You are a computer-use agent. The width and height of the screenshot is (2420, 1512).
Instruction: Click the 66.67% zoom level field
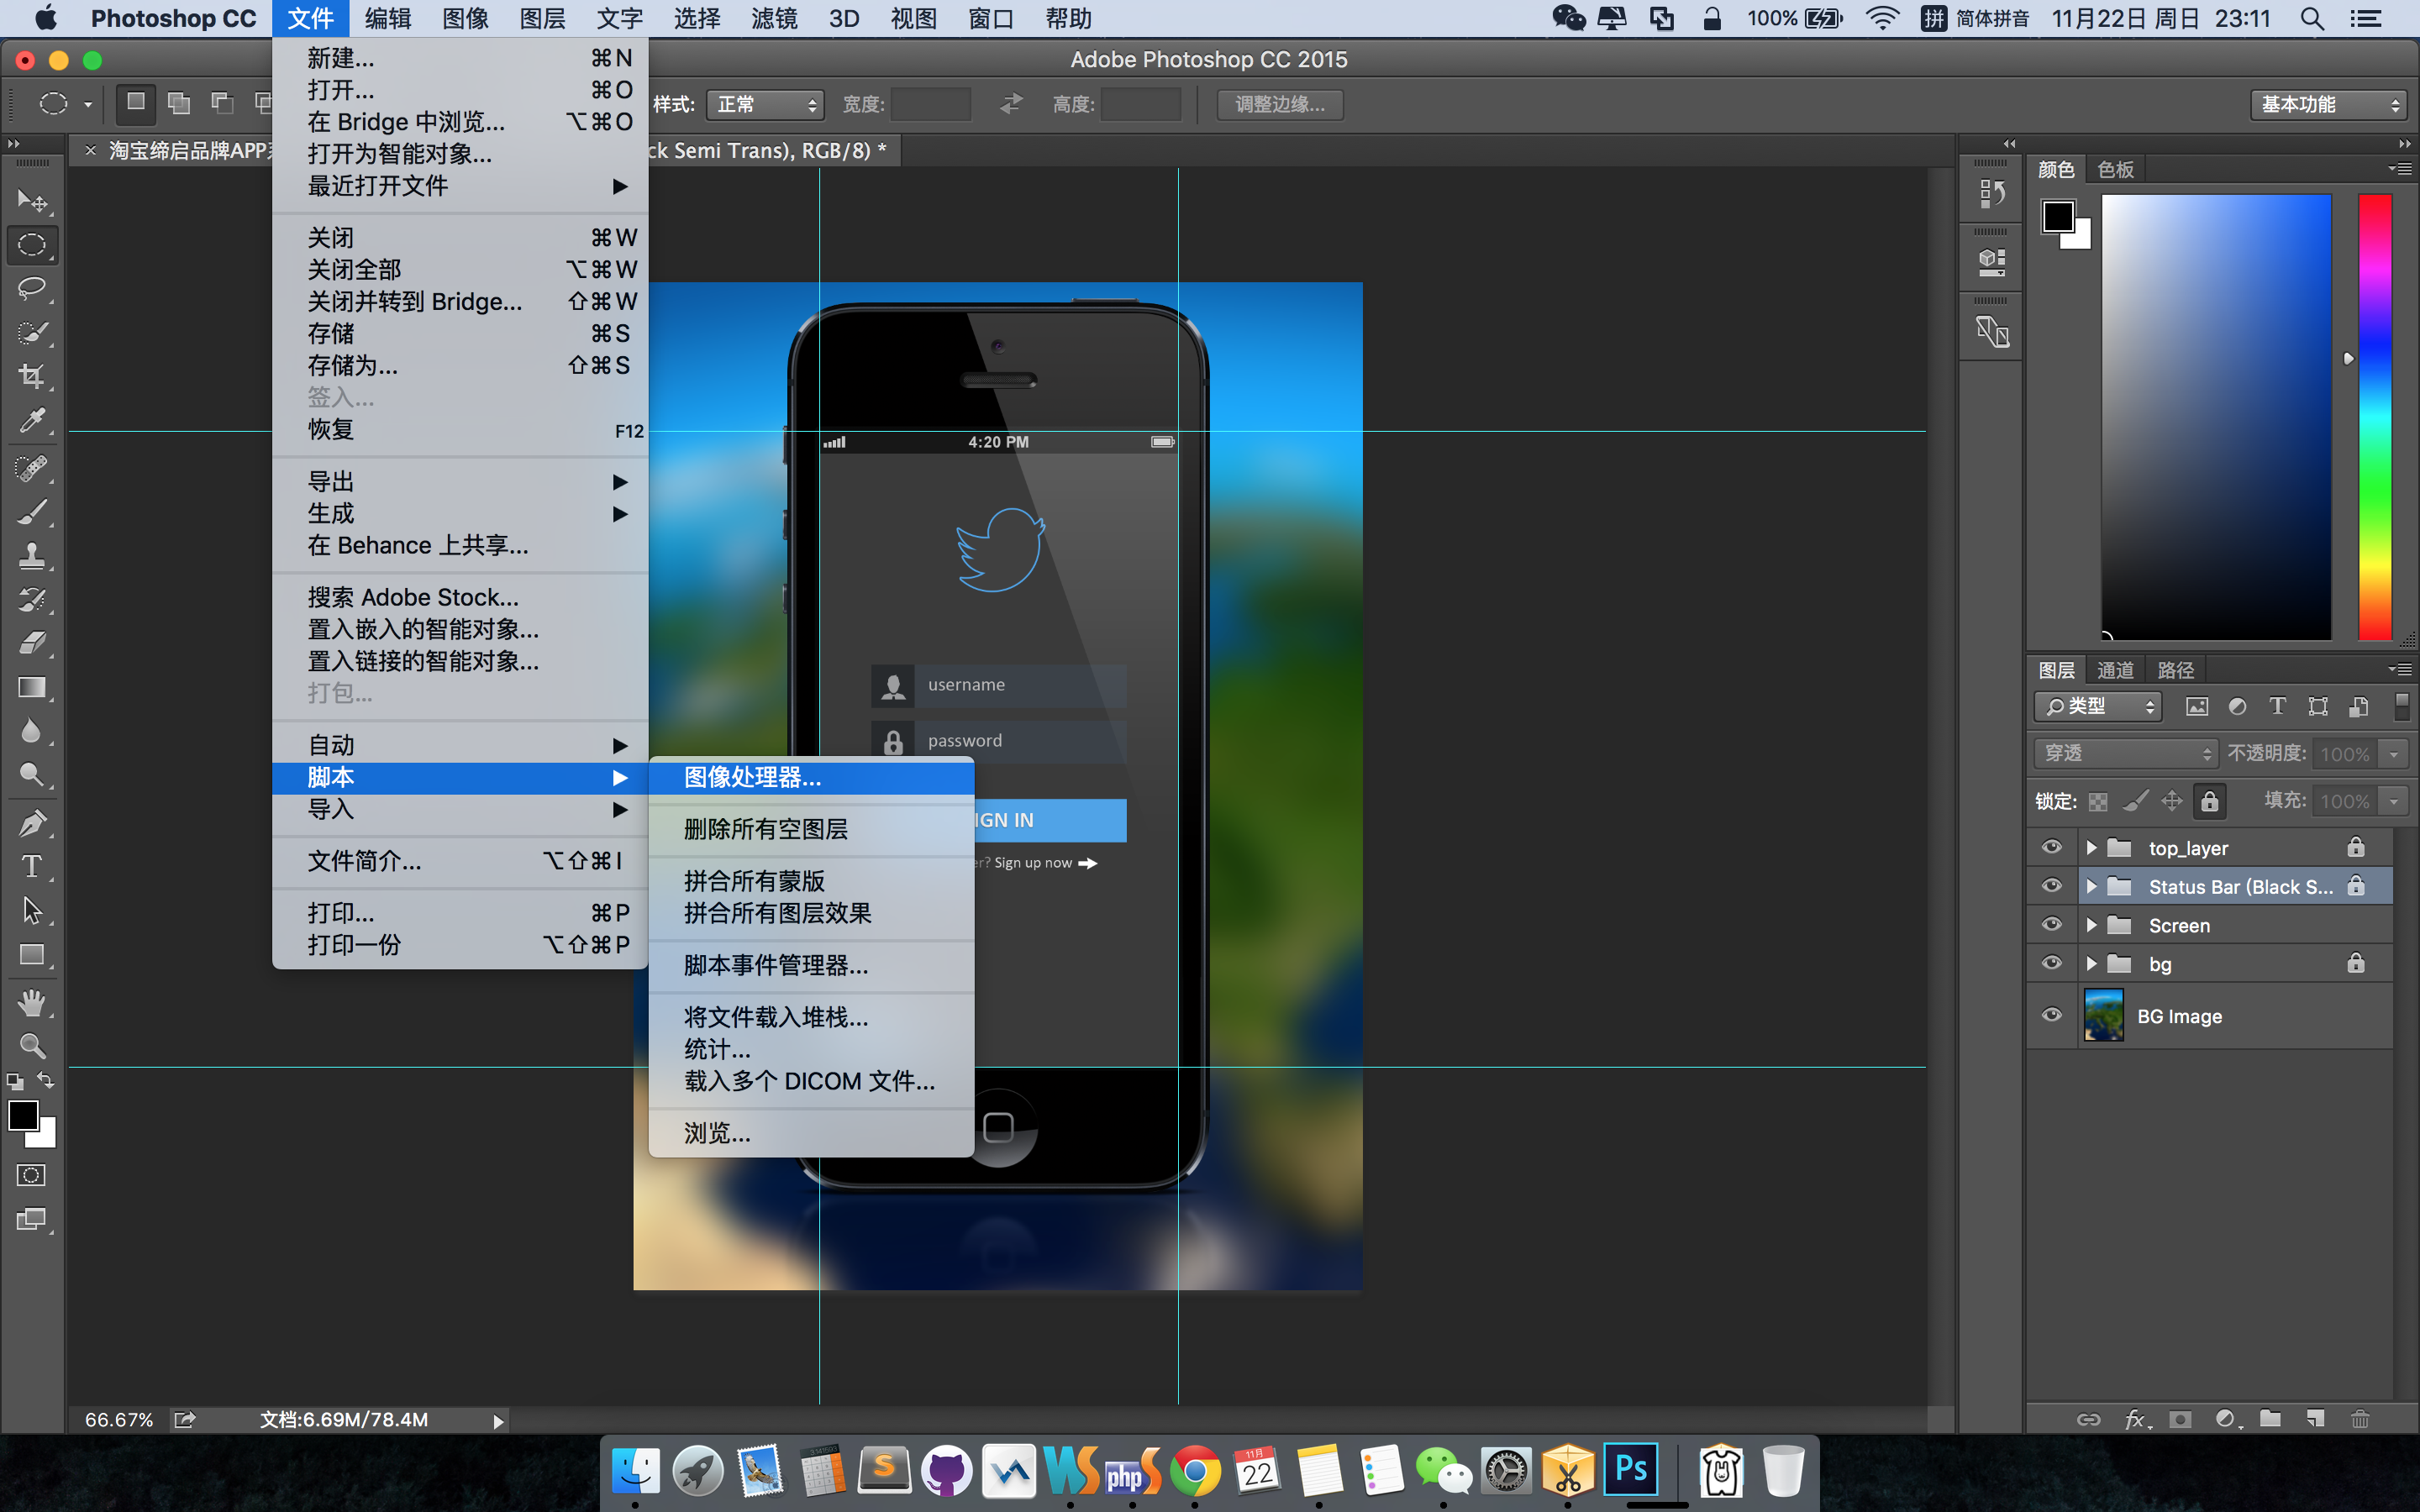[x=119, y=1420]
